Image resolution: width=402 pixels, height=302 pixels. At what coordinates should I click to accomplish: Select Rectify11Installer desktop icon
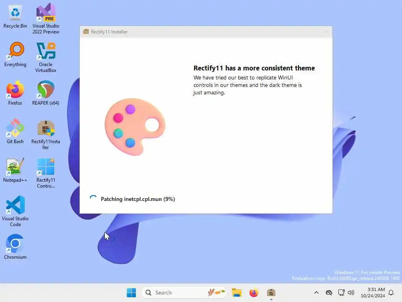[46, 134]
